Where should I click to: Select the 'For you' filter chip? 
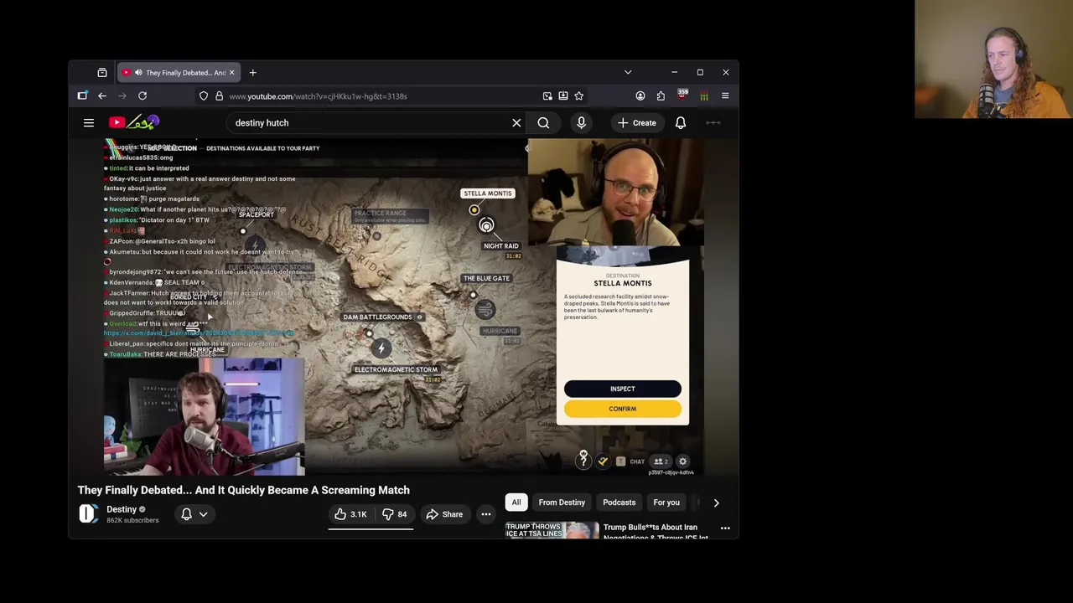(x=666, y=502)
